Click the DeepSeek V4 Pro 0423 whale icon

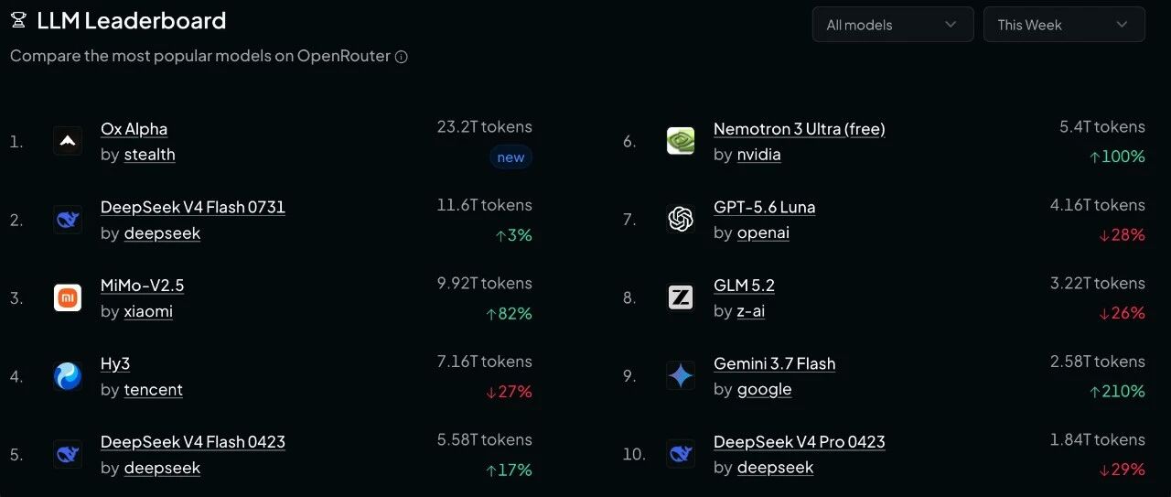click(681, 453)
